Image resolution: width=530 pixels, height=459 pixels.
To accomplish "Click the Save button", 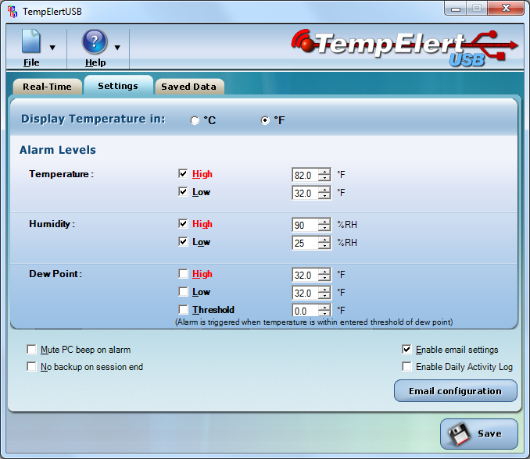I will 479,434.
